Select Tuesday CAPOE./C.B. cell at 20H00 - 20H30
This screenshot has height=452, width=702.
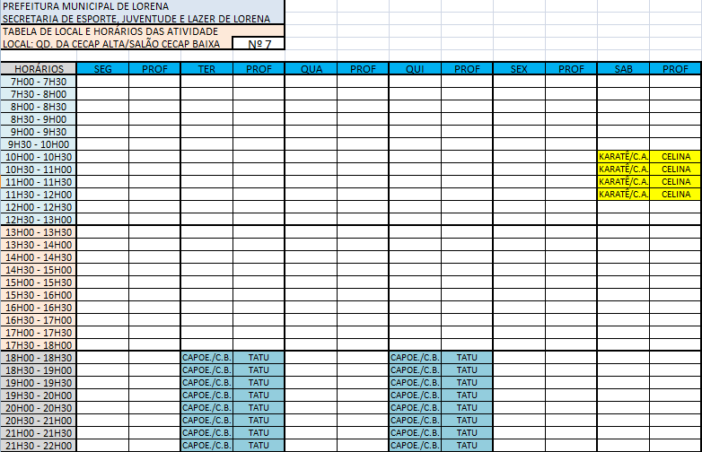(x=206, y=407)
